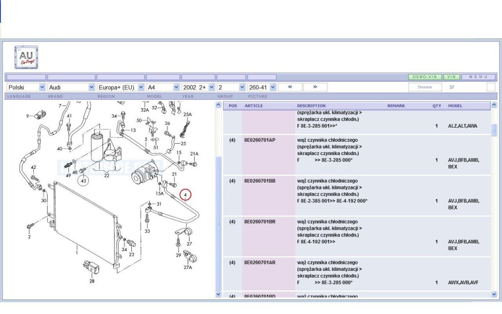Open the Picture dropdown showing 260-41
This screenshot has width=502, height=314.
coord(262,87)
